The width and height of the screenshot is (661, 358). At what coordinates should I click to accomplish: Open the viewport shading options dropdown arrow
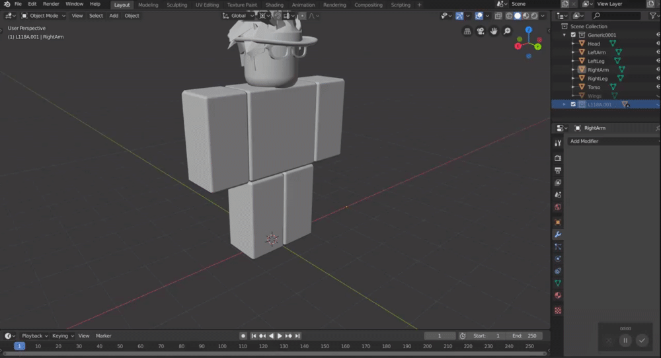[x=543, y=16]
